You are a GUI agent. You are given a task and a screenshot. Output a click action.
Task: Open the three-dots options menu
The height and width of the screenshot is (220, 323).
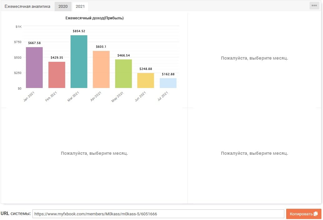(x=314, y=6)
